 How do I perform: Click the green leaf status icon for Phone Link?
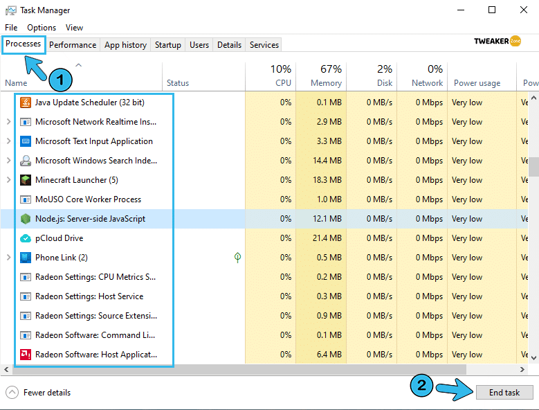(237, 258)
